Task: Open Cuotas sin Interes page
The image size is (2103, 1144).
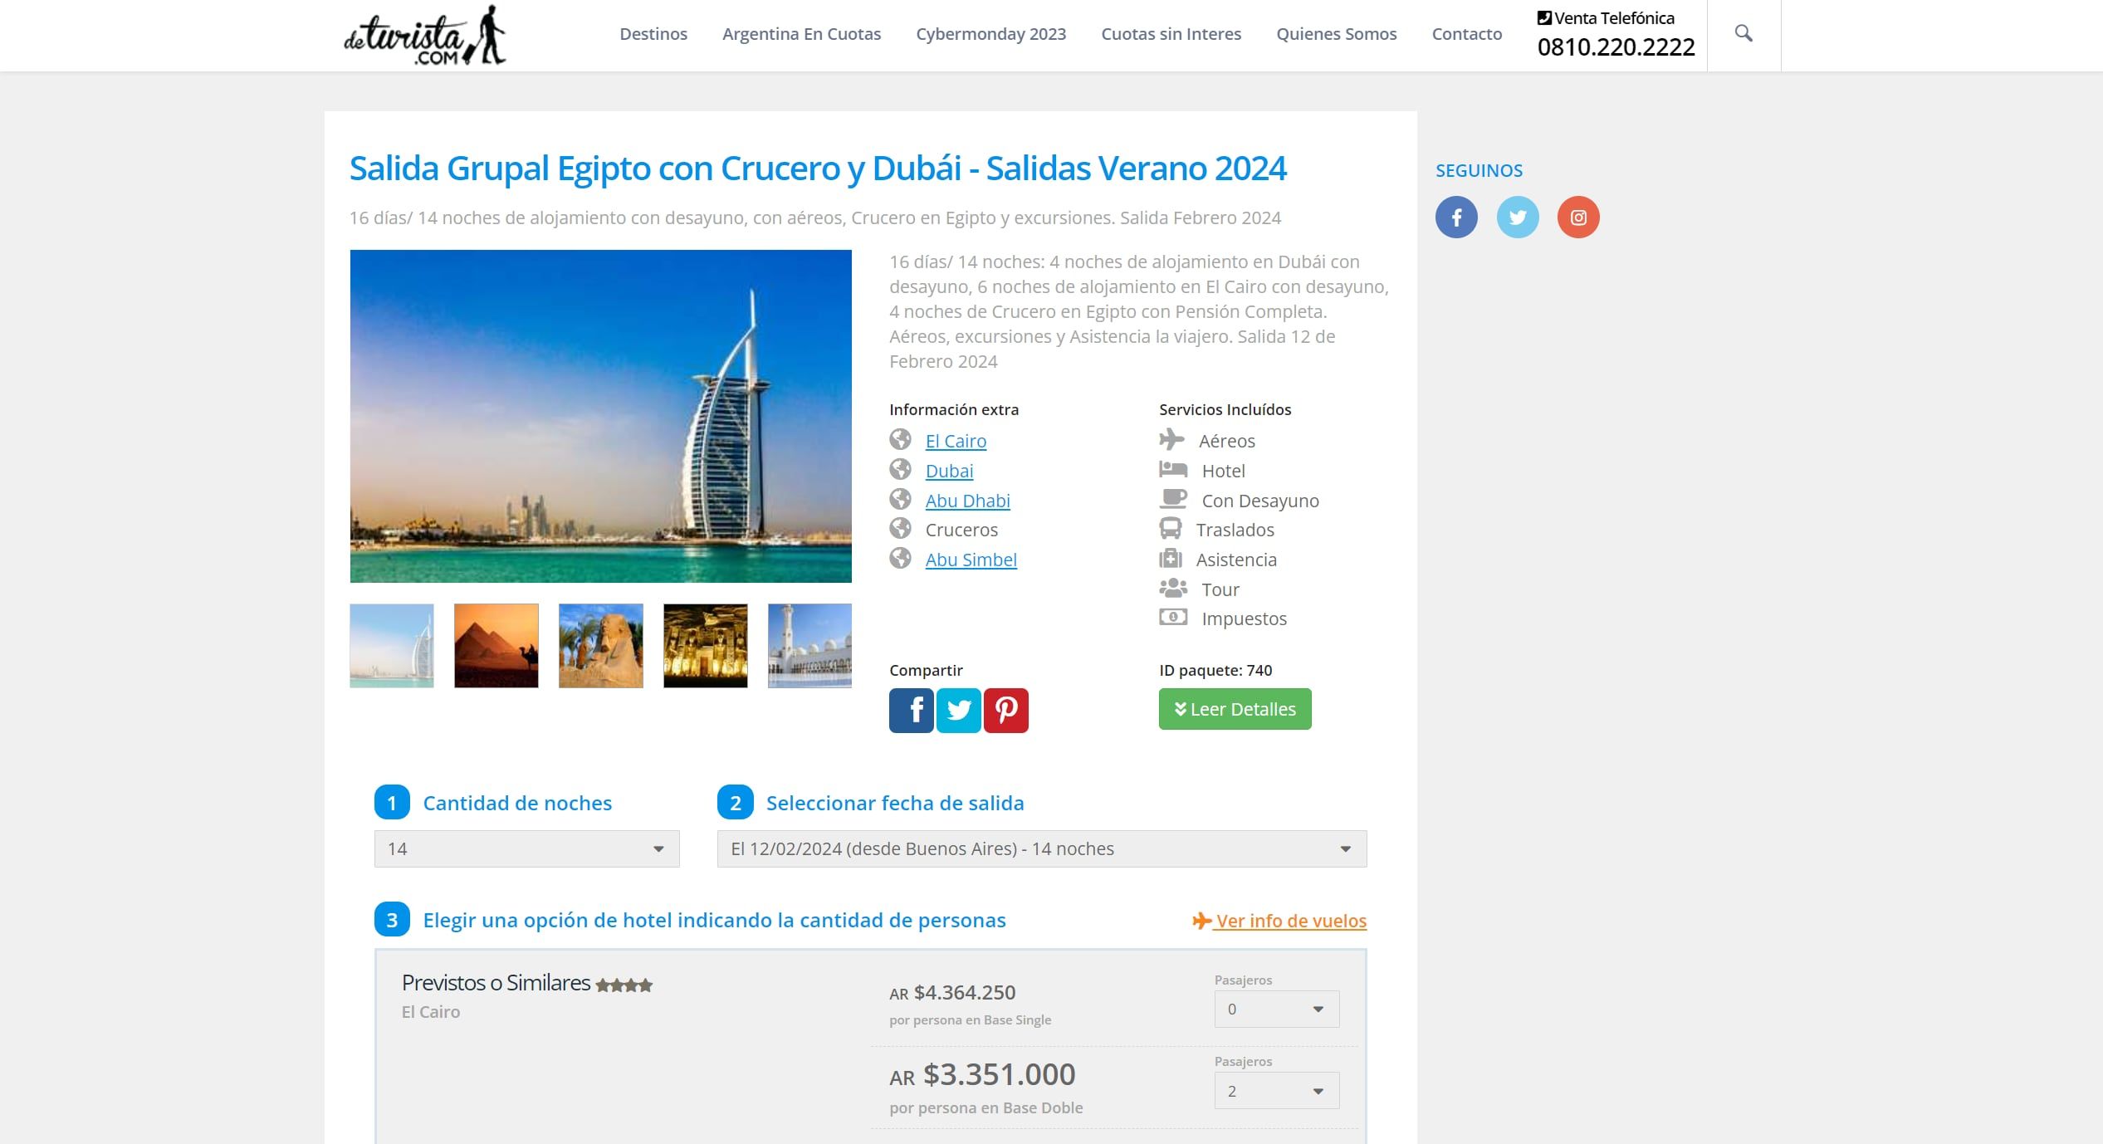Action: click(x=1171, y=34)
